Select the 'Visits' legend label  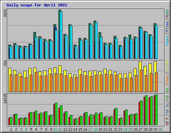point(167,66)
